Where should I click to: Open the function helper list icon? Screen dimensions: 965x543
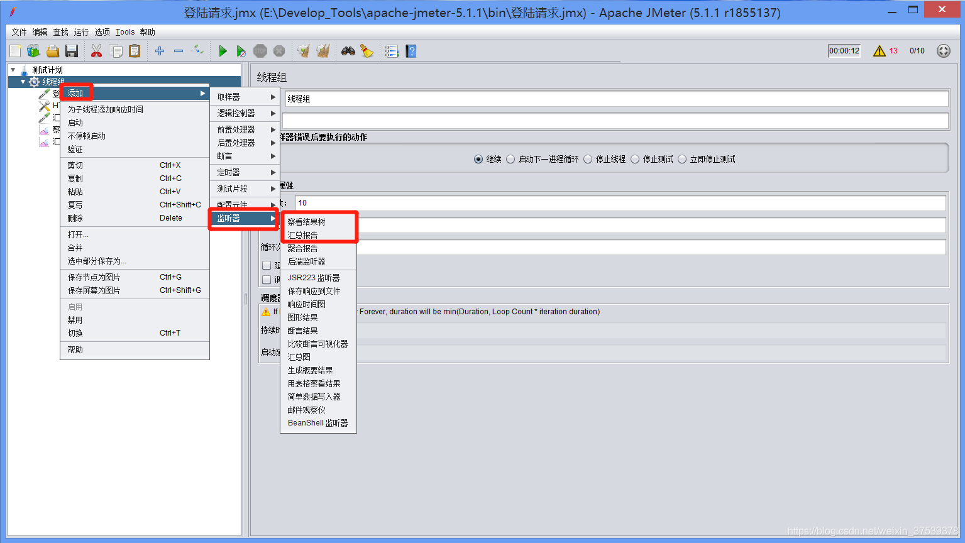click(x=392, y=51)
